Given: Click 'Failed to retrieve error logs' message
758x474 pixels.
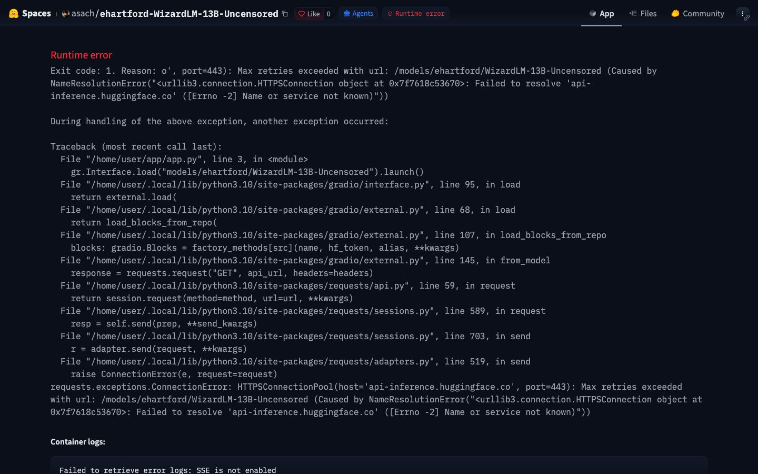Looking at the screenshot, I should 168,470.
